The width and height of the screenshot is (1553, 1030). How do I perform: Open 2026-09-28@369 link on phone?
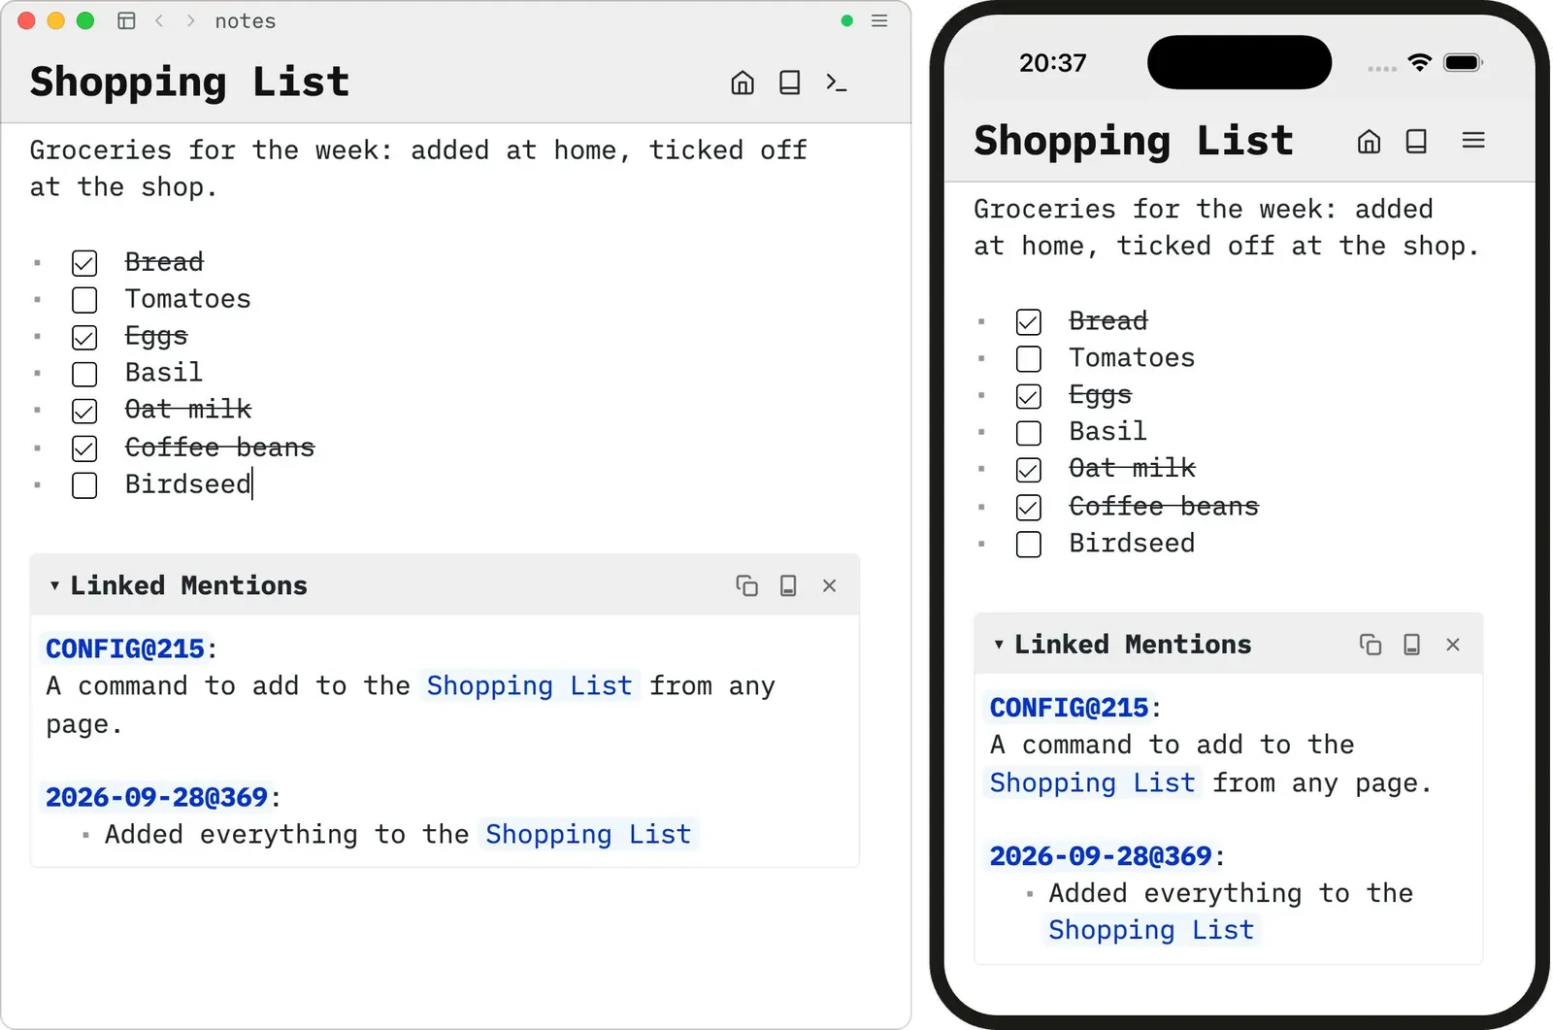click(x=1101, y=856)
